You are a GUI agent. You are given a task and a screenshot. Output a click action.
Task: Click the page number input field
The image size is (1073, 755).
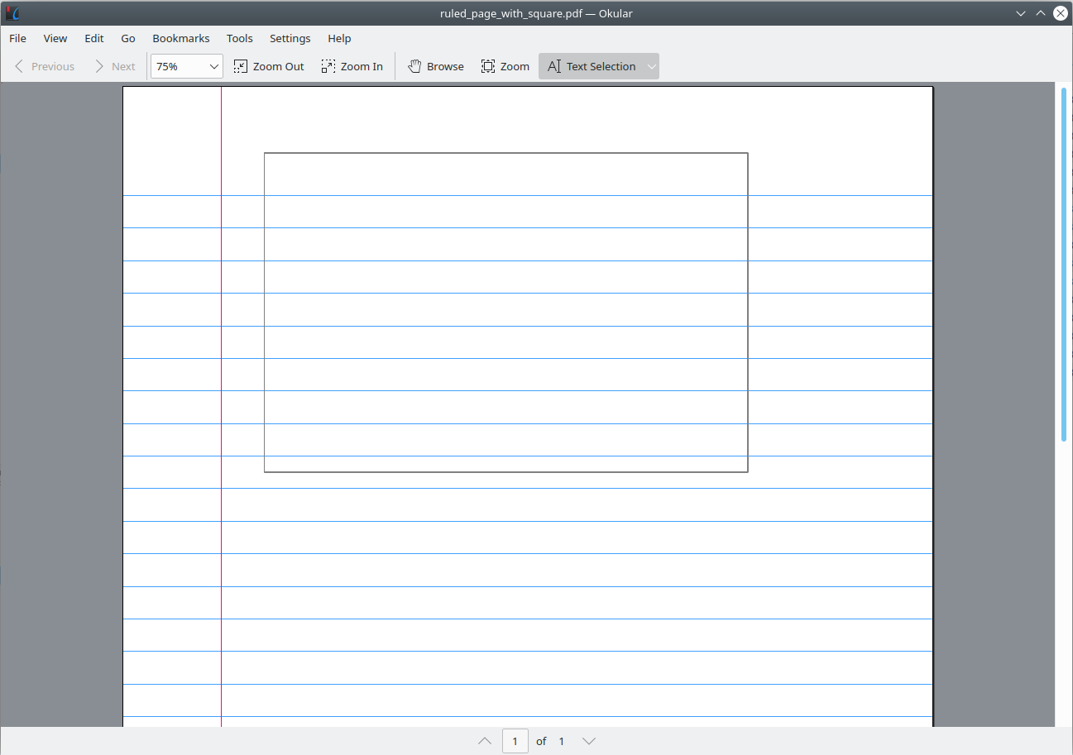(x=515, y=741)
